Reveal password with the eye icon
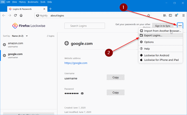Screen dimensions: 187x115 (x=82, y=93)
